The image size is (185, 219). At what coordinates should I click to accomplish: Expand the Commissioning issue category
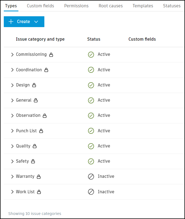pyautogui.click(x=12, y=54)
